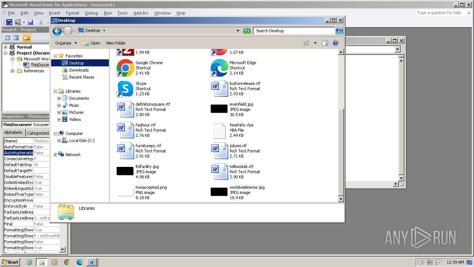
Task: Expand Local Disk (C:) node
Action: (x=59, y=141)
